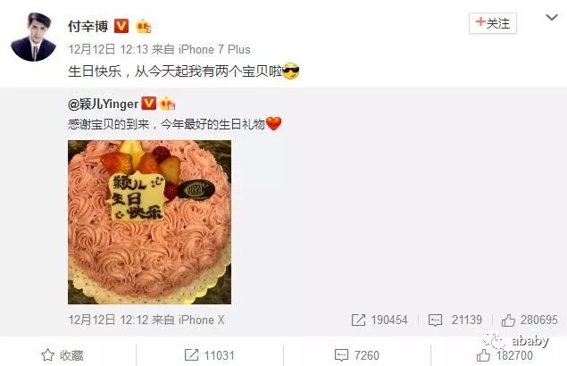This screenshot has width=567, height=366.
Task: Click the member badge icon next to 付辛博
Action: [143, 26]
